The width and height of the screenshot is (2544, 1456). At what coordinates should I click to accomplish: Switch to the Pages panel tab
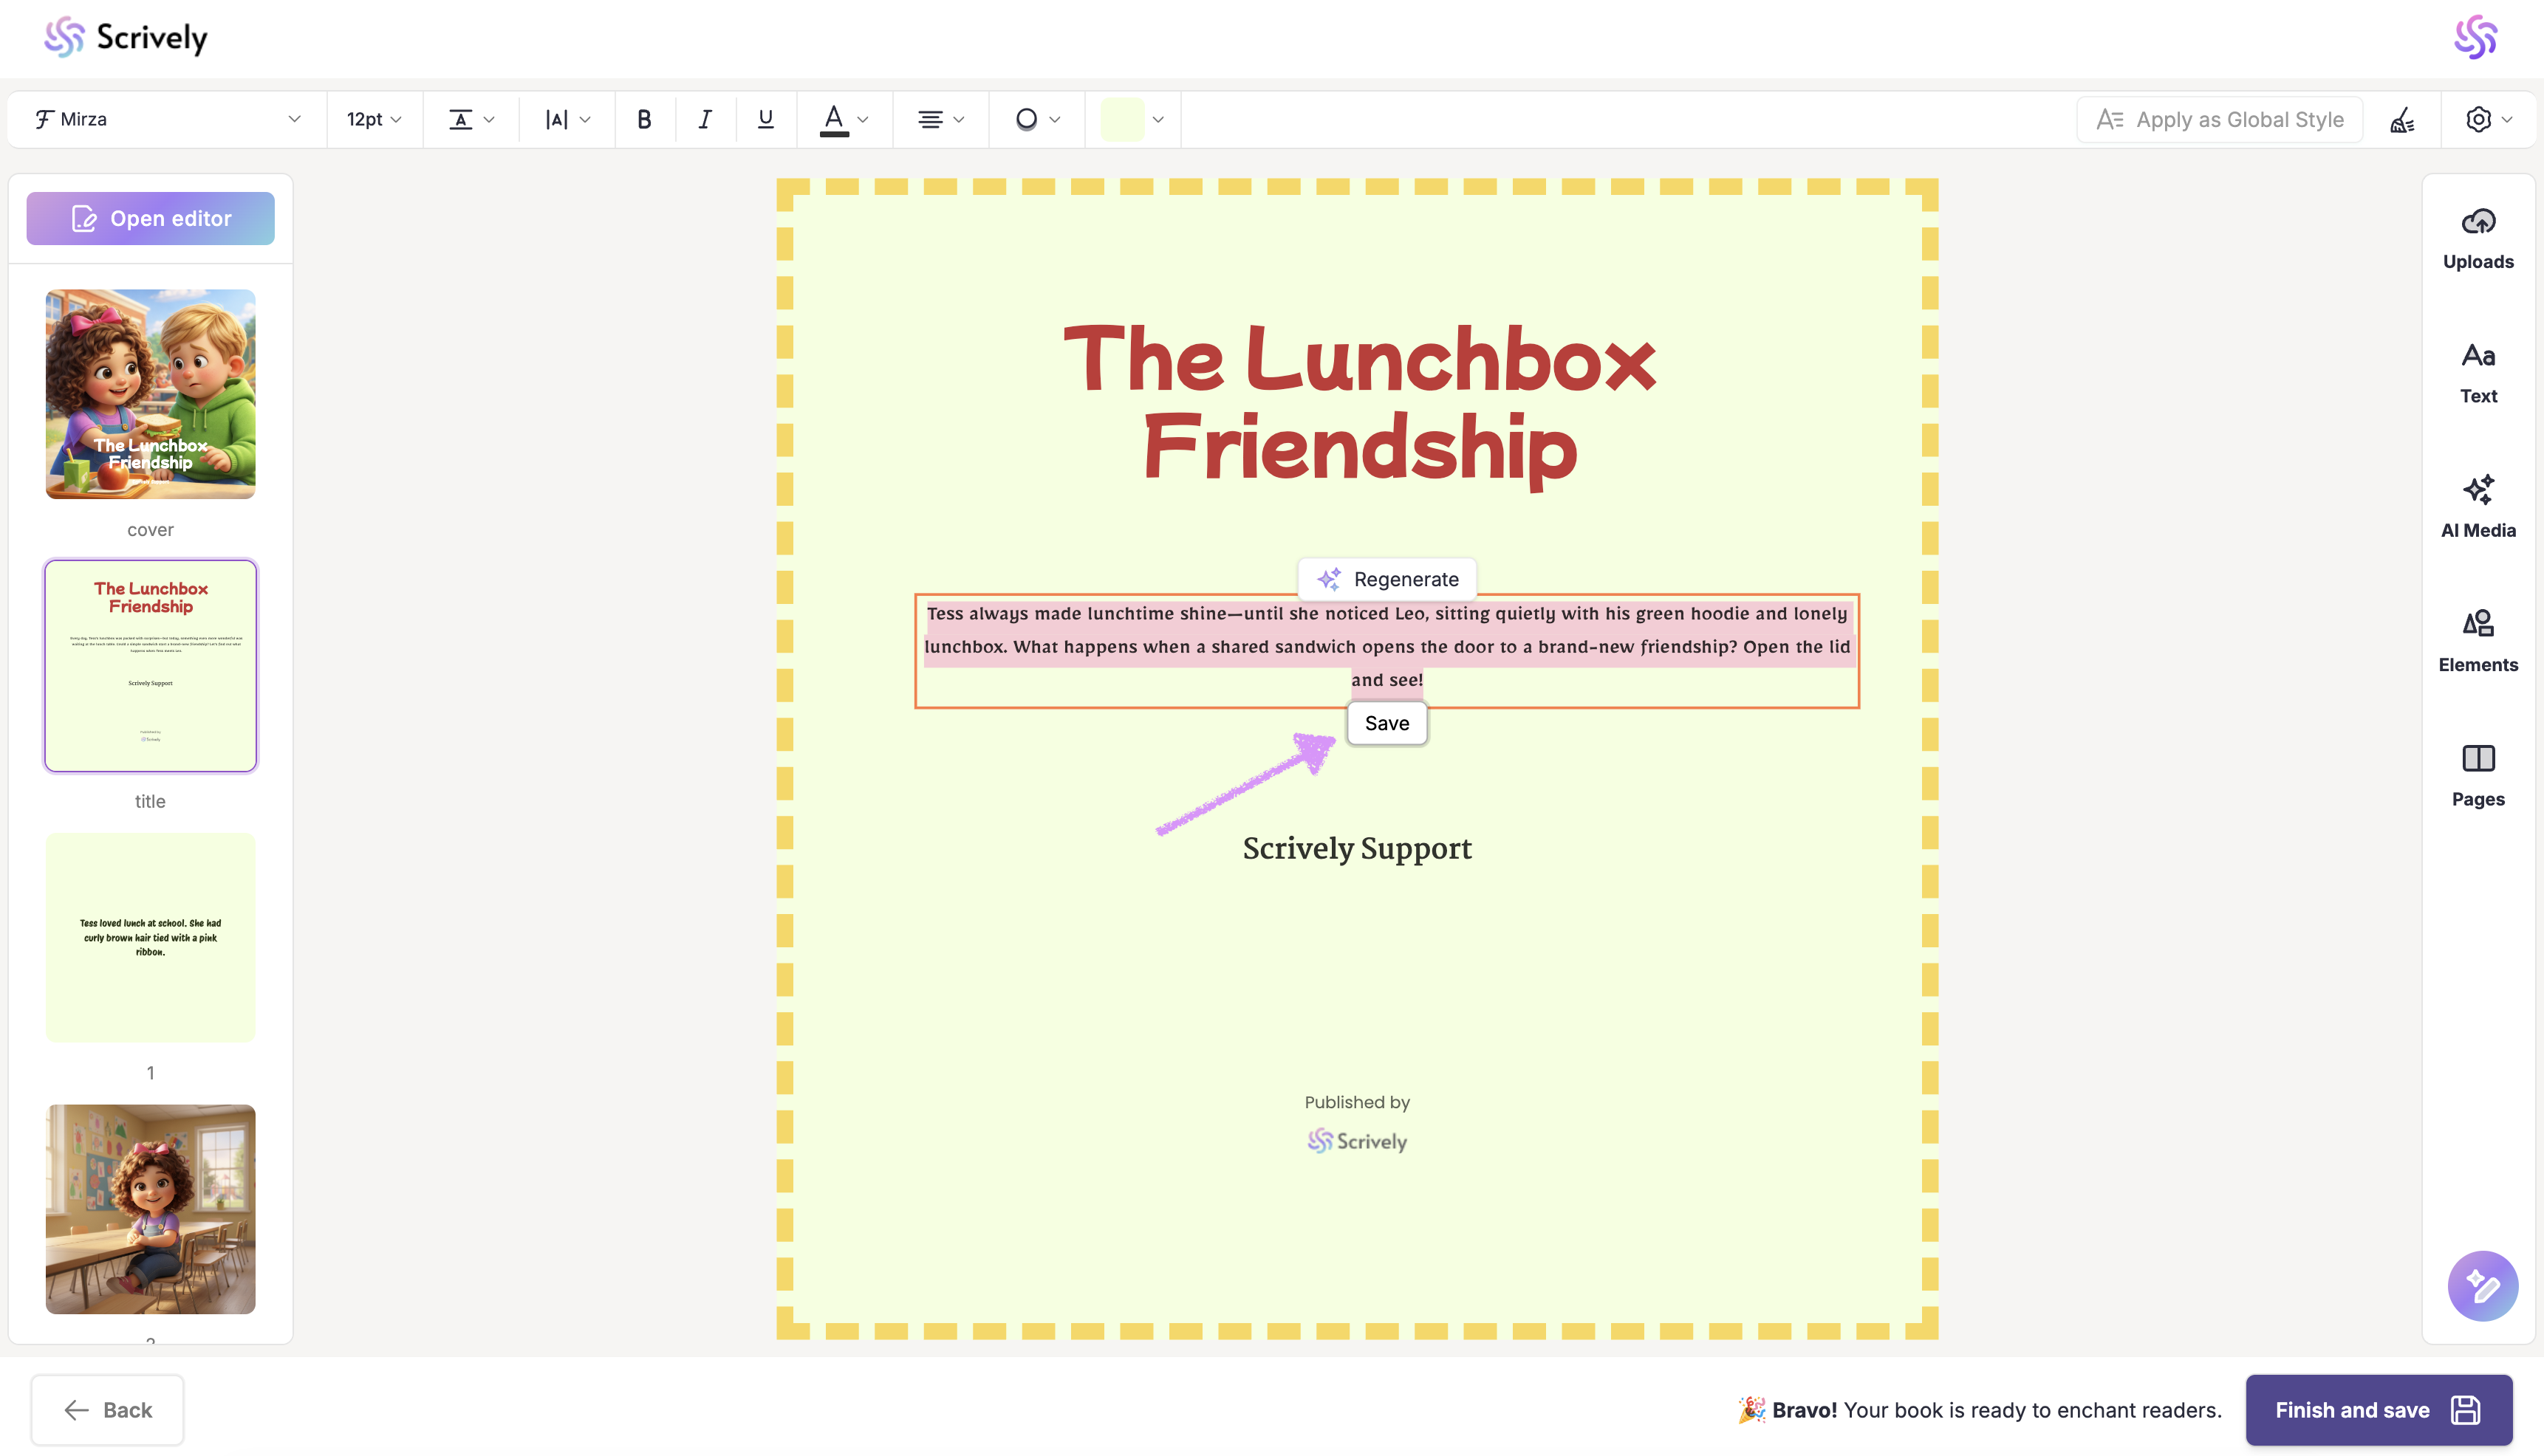pyautogui.click(x=2477, y=775)
